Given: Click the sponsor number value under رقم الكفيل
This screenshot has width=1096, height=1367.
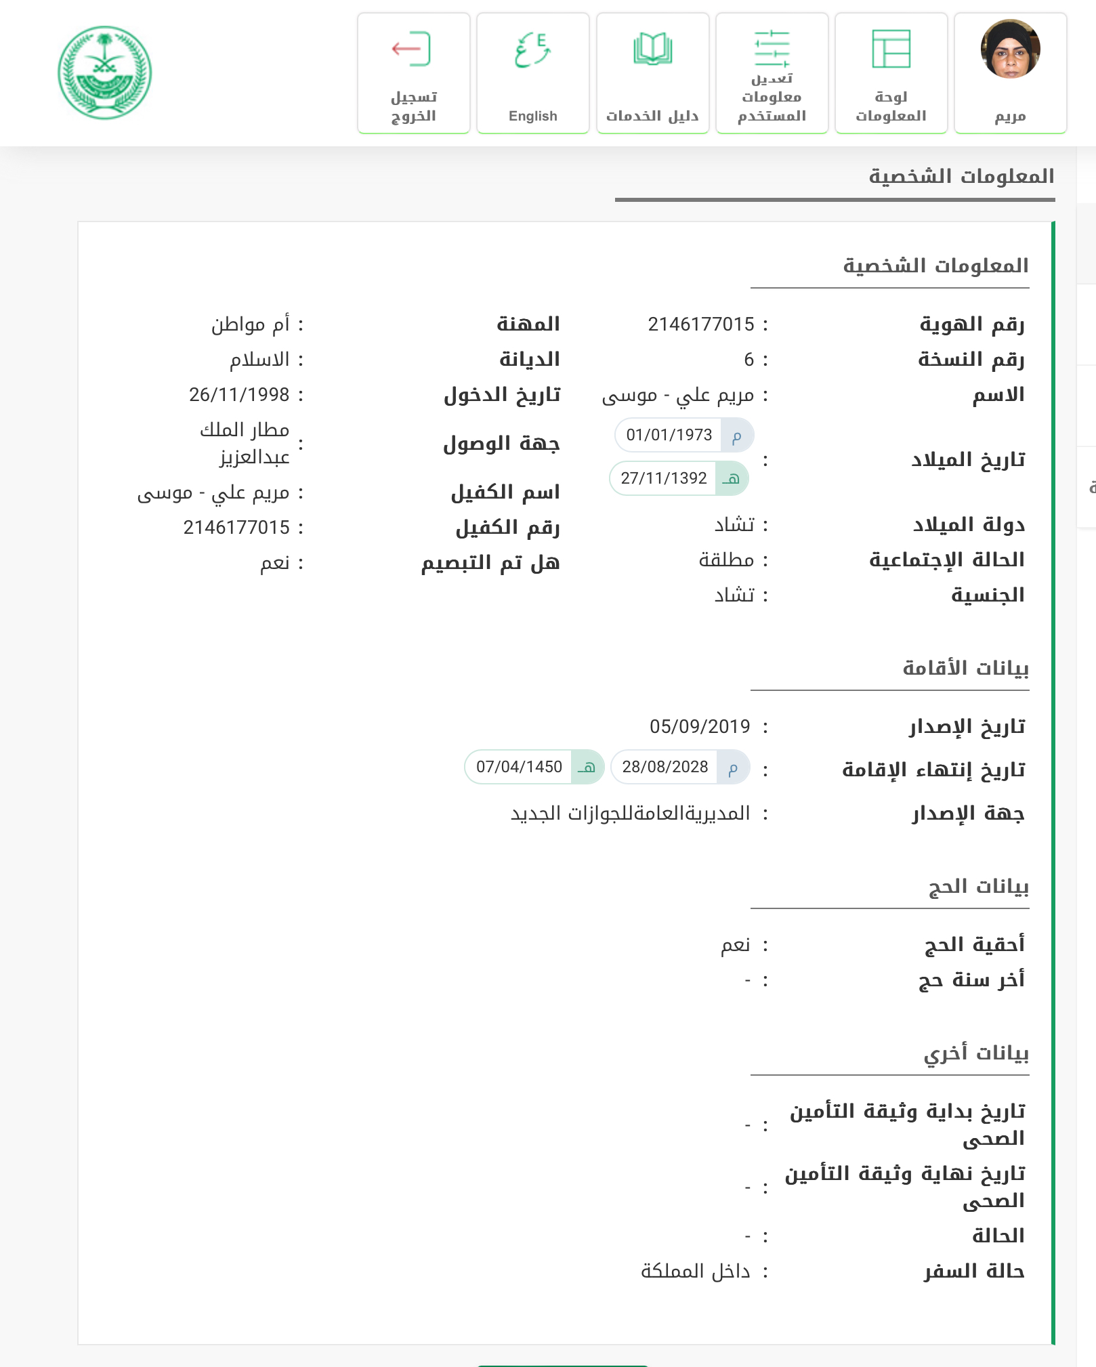Looking at the screenshot, I should 236,527.
